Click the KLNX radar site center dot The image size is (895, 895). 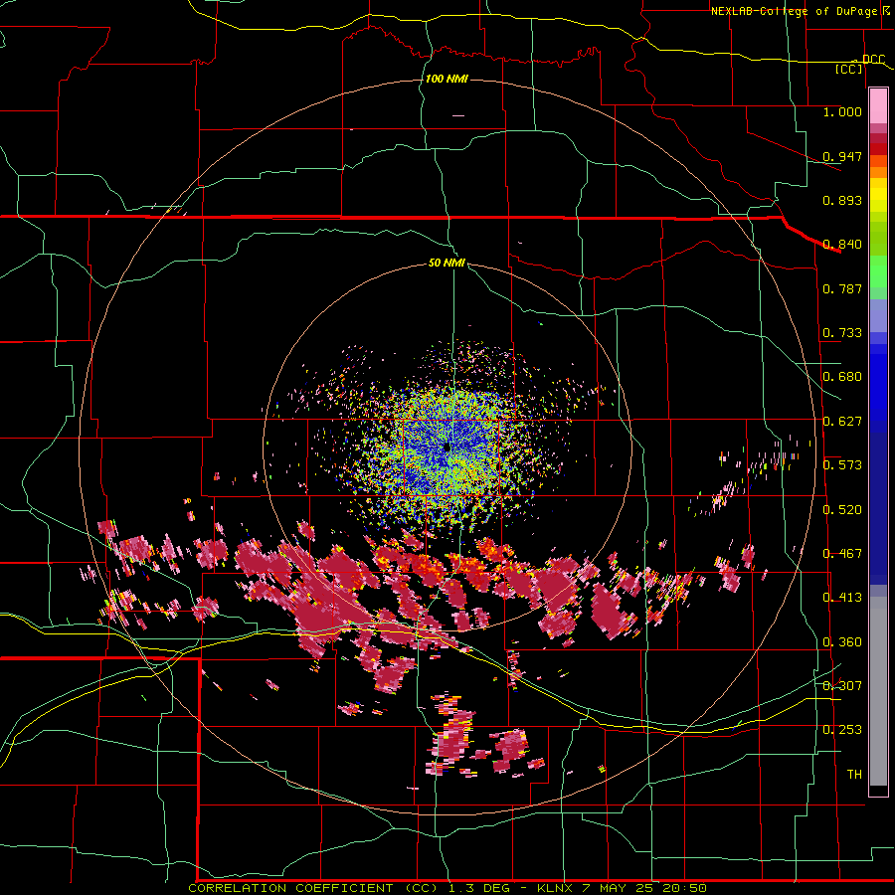tap(447, 447)
